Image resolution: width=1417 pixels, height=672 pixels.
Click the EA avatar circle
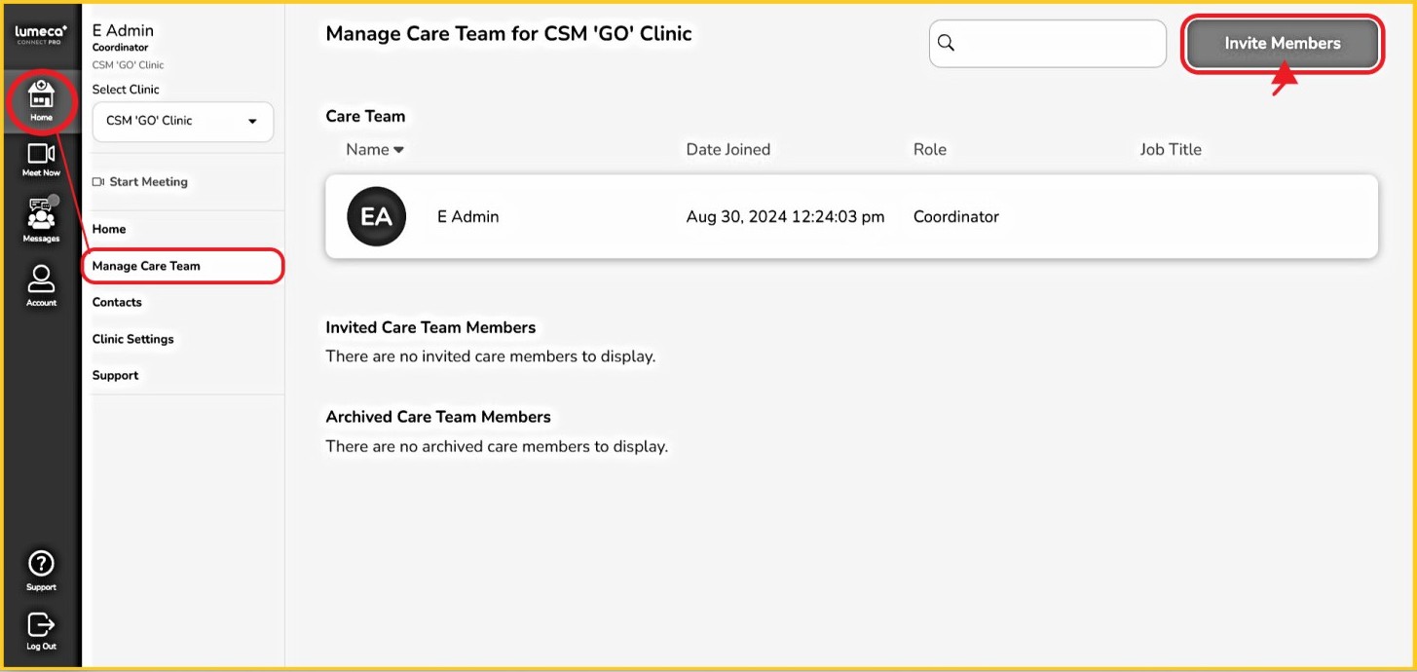coord(376,217)
